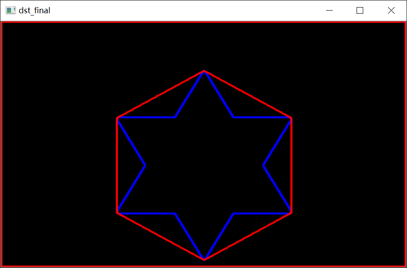Click the dst_final window app icon
The height and width of the screenshot is (268, 407).
[x=11, y=10]
